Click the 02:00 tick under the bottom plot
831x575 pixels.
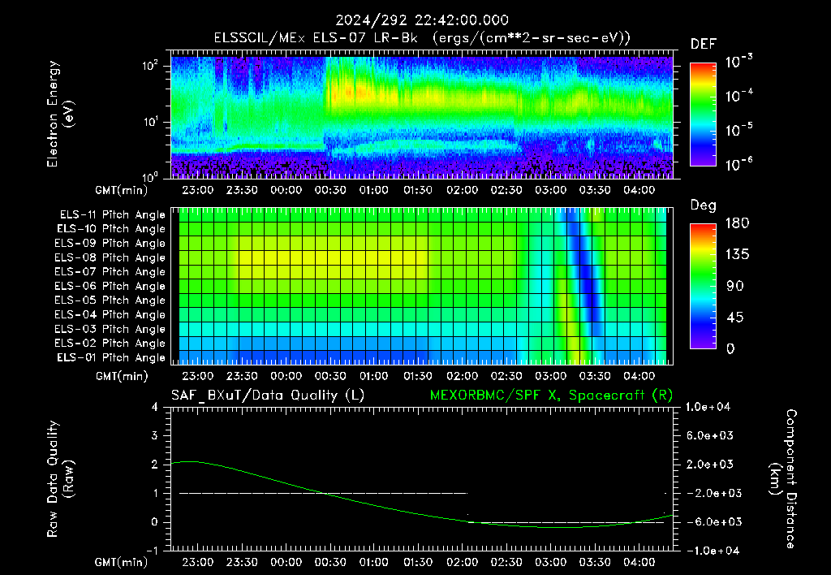pos(462,562)
